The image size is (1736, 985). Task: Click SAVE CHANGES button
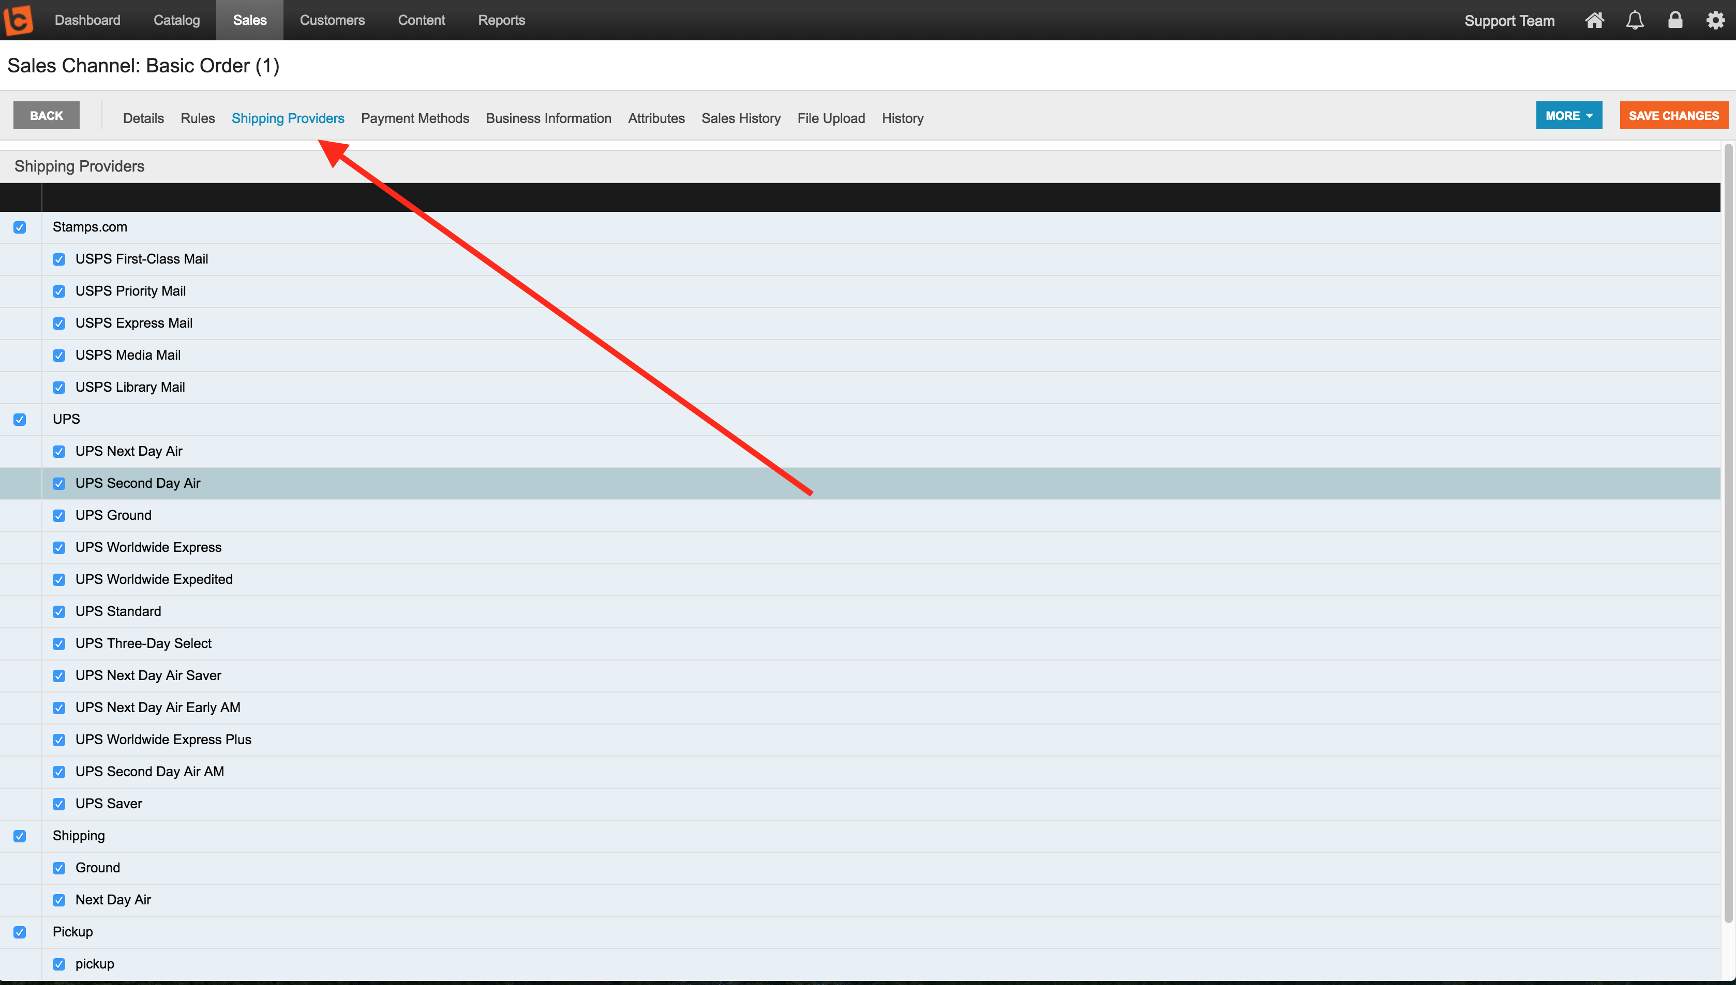(x=1674, y=116)
